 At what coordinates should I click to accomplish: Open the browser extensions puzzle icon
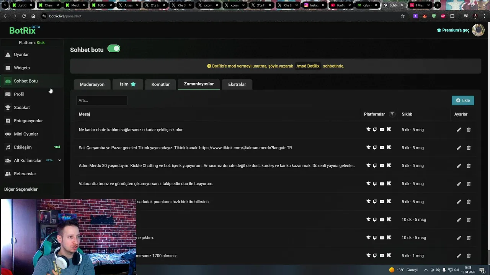click(x=452, y=16)
